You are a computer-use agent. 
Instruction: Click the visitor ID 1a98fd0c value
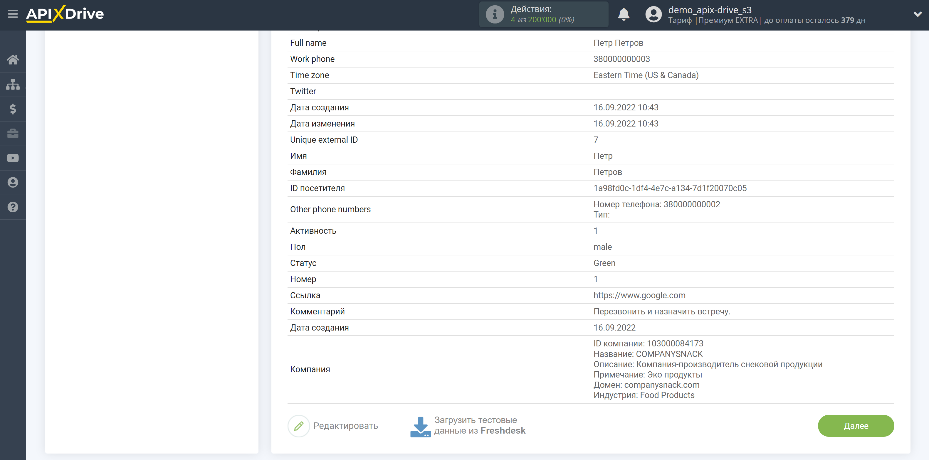point(670,188)
